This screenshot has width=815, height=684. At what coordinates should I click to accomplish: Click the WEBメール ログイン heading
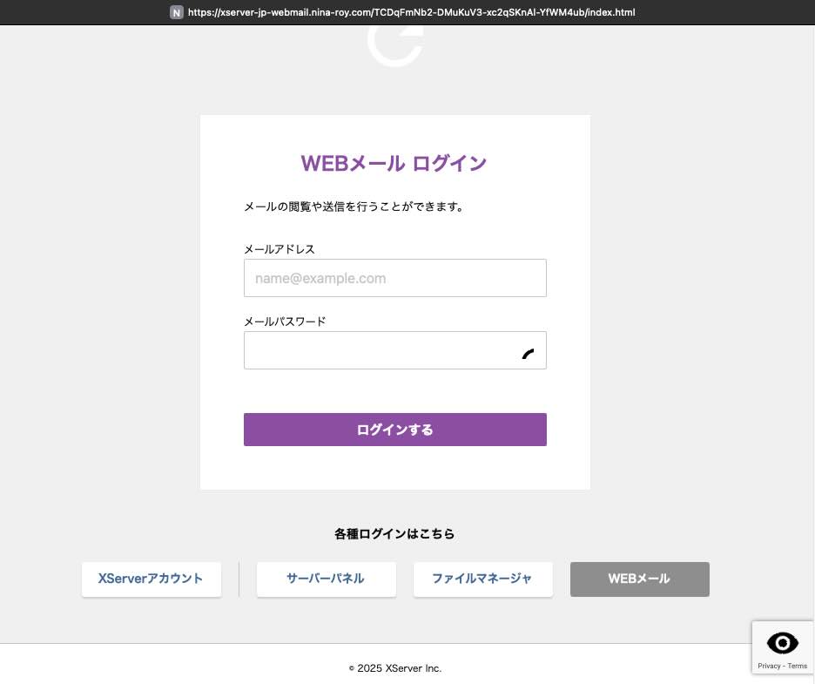pos(394,163)
